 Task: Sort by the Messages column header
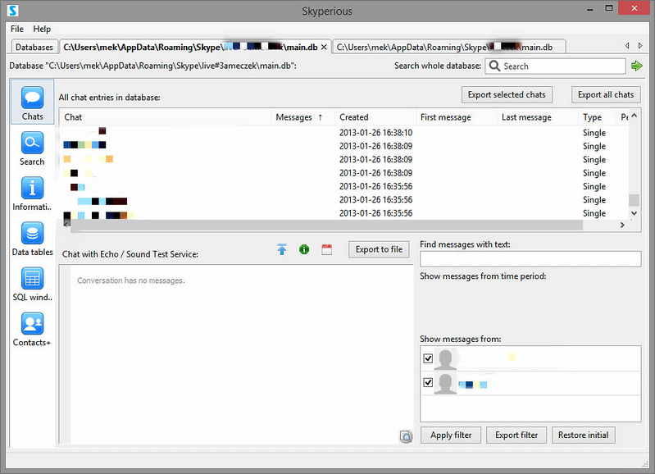[302, 117]
